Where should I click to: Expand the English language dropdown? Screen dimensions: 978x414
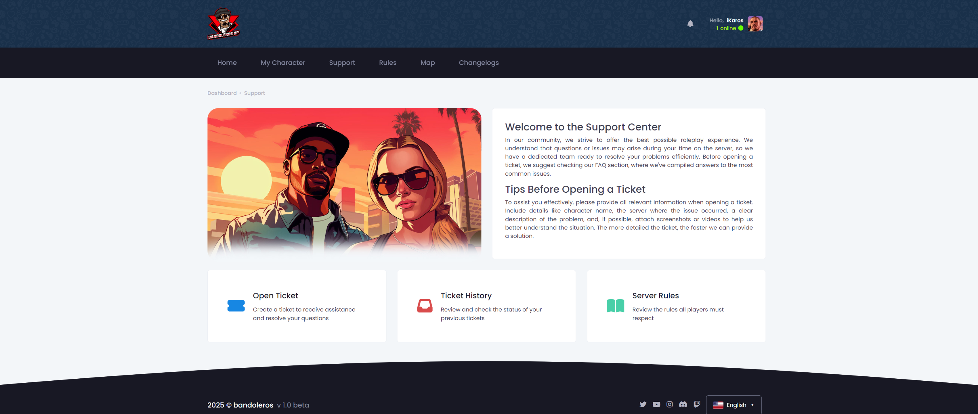(x=733, y=405)
